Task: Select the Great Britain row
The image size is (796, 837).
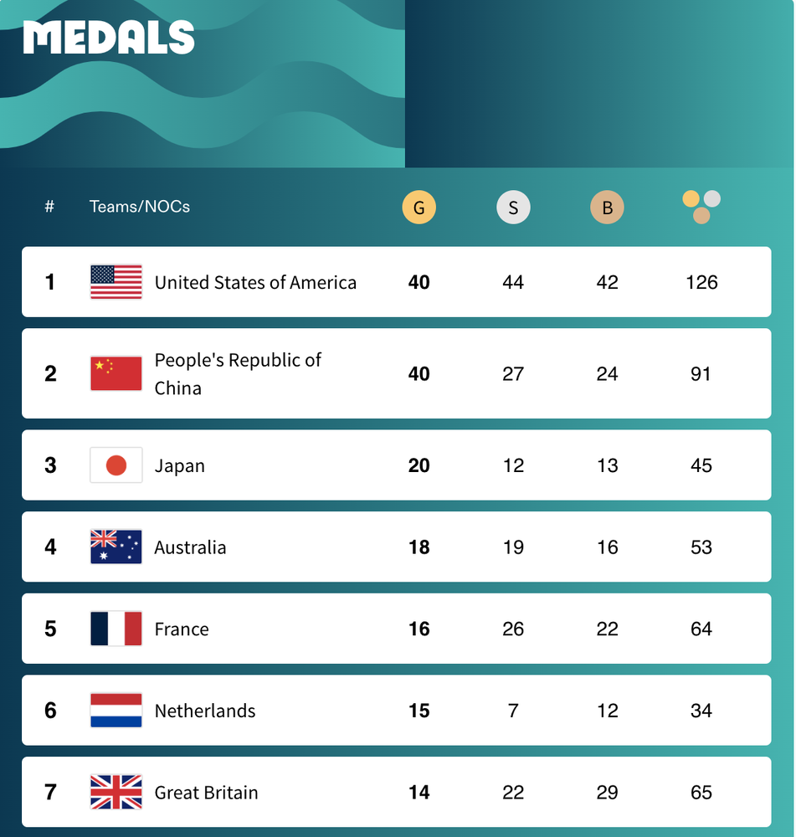Action: [x=397, y=792]
